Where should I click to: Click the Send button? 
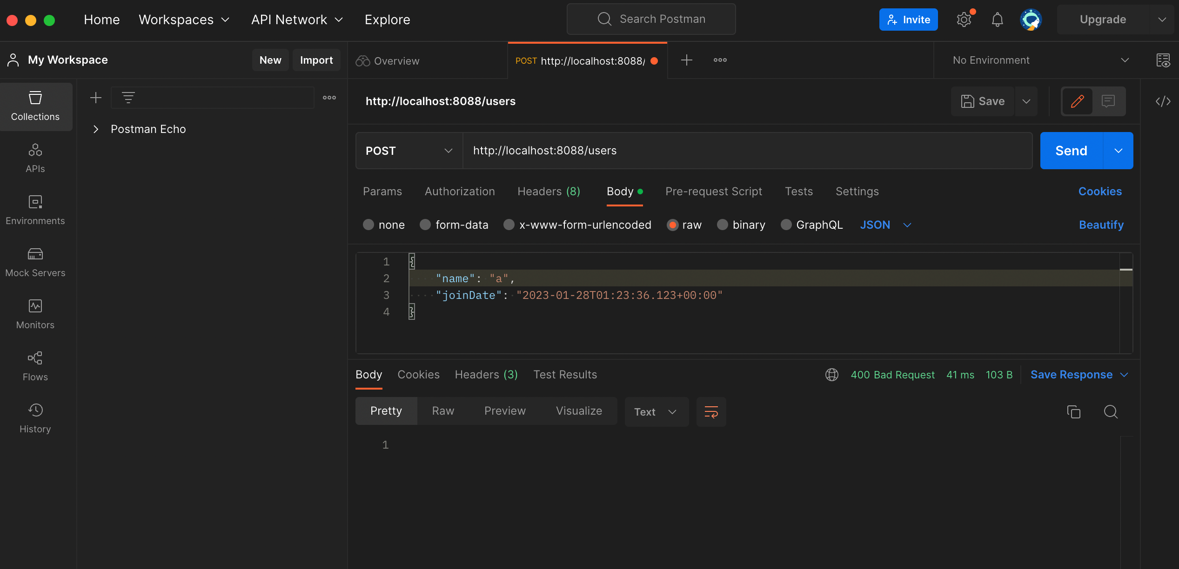coord(1071,151)
